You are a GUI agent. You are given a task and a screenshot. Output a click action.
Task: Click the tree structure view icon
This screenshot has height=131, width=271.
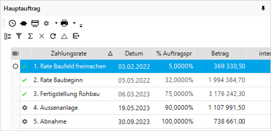click(x=8, y=36)
